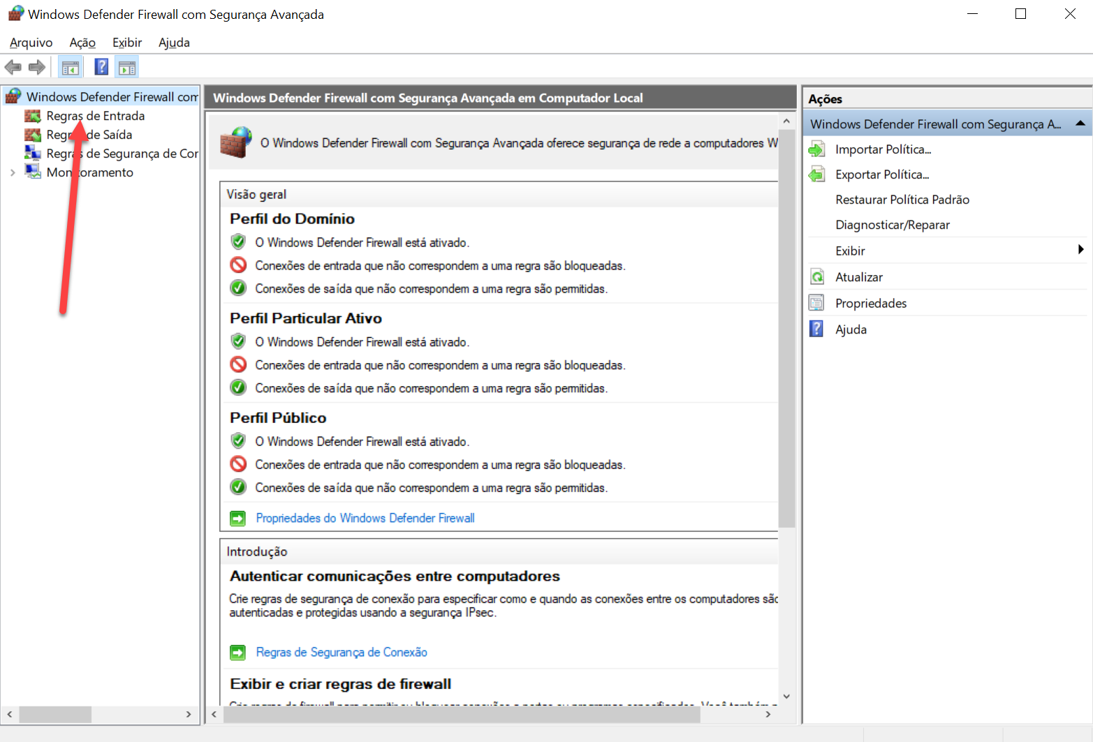1093x742 pixels.
Task: Select the Windows Defender Firewall root node
Action: pos(112,96)
